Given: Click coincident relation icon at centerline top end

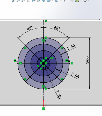Looking at the screenshot, I should [46, 21].
